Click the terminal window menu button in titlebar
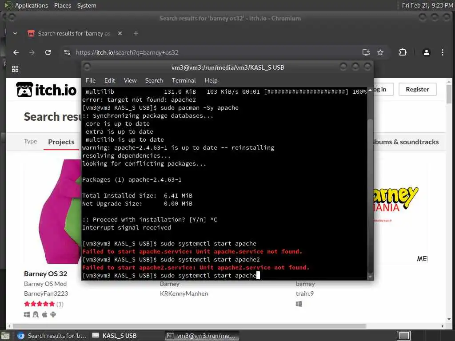Image resolution: width=455 pixels, height=341 pixels. point(87,67)
